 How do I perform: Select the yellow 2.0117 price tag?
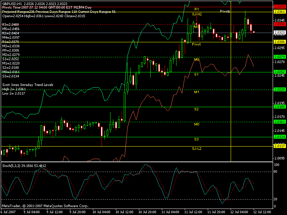click(279, 146)
